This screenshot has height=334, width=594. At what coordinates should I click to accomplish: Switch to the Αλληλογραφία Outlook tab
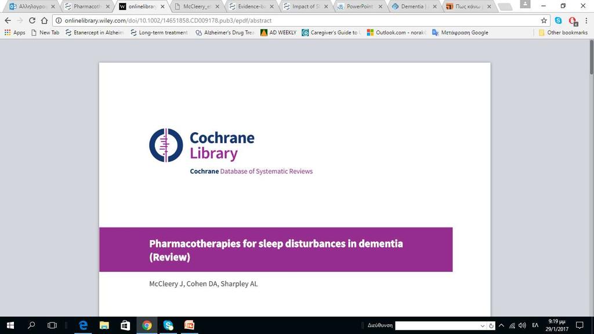pos(32,6)
